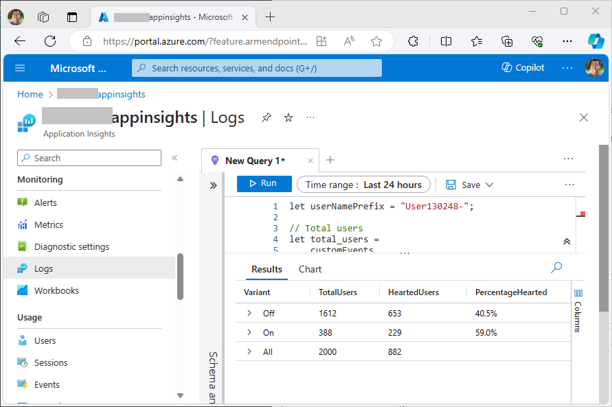The height and width of the screenshot is (407, 612).
Task: Sort by TotalUsers column header
Action: (338, 292)
